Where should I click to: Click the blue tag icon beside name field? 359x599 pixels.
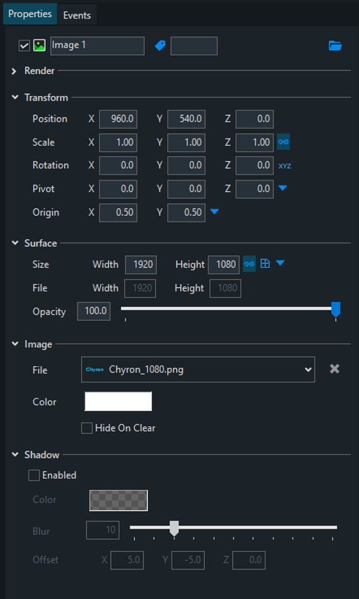160,46
